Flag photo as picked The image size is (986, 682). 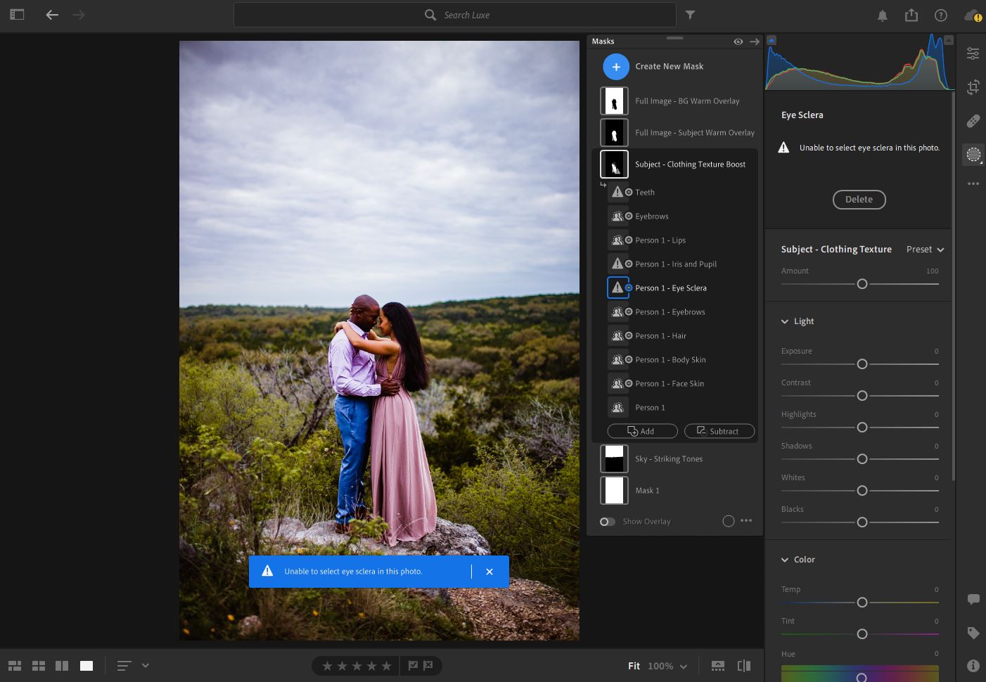click(x=413, y=665)
